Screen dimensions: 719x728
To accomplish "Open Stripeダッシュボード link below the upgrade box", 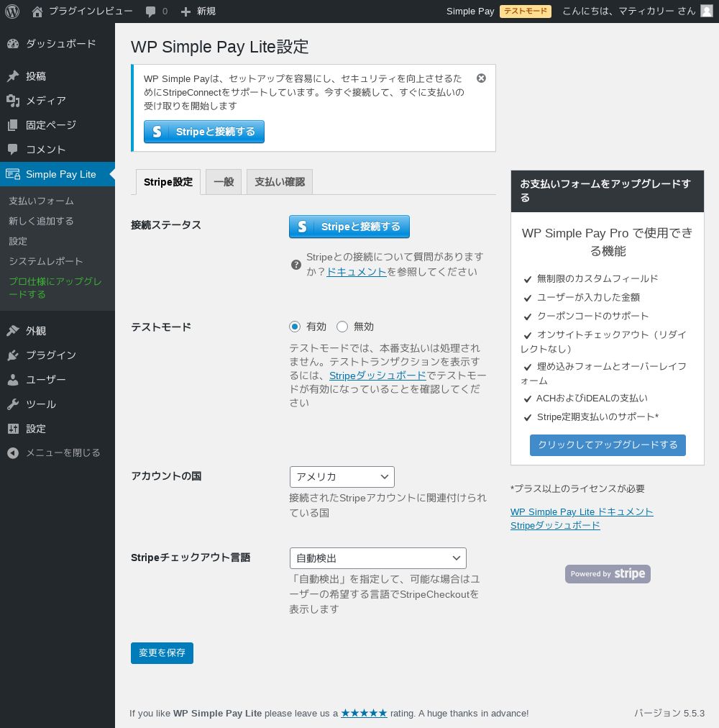I will pos(555,526).
